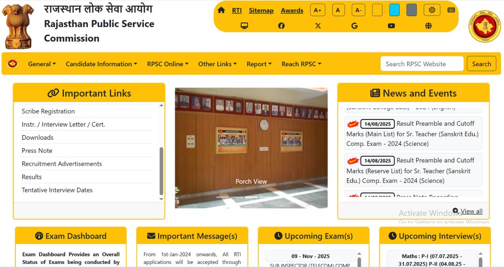
Task: Open the Awards link
Action: (292, 11)
